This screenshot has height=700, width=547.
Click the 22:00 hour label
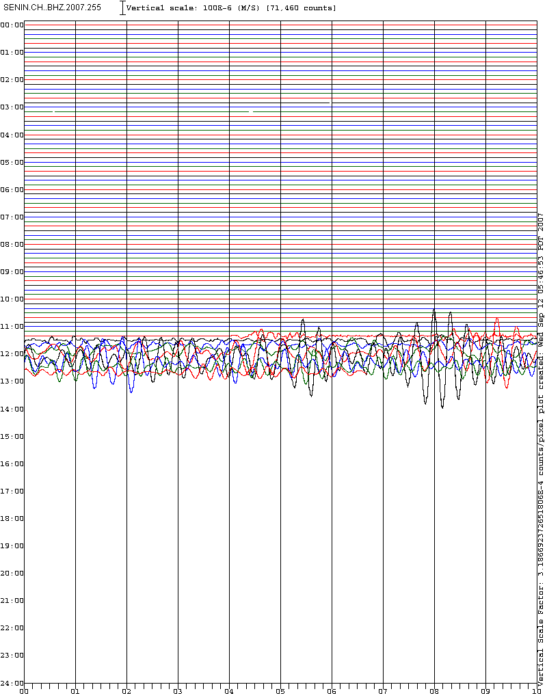click(12, 628)
